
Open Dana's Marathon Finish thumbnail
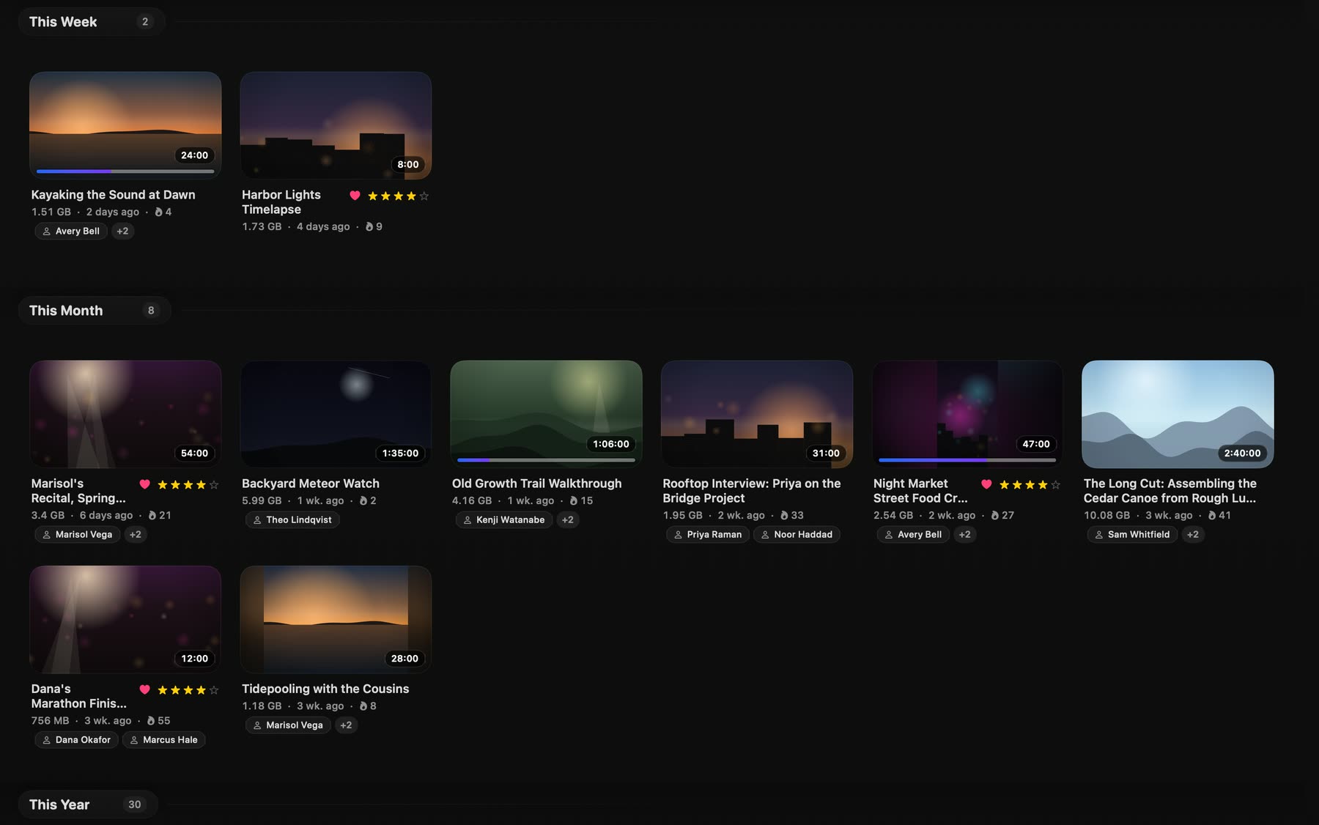[125, 619]
